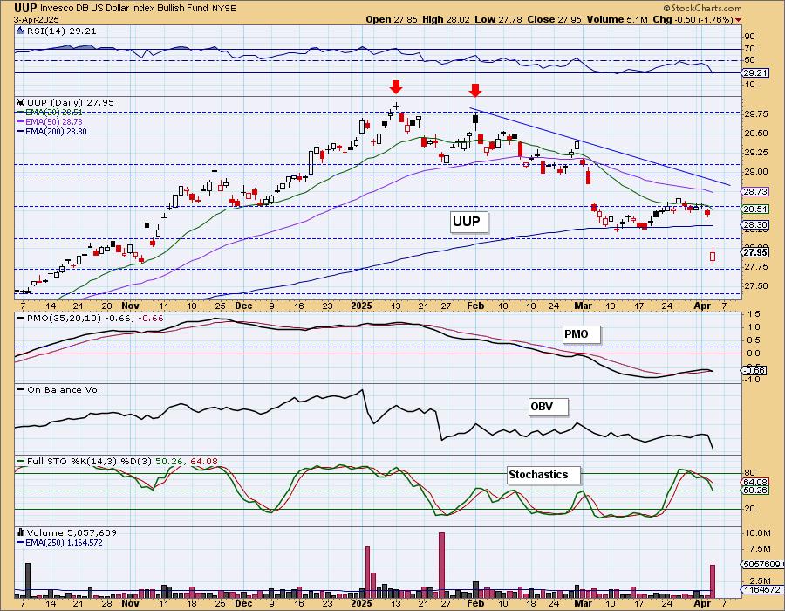The height and width of the screenshot is (611, 785).
Task: Click the 29.00 price axis label
Action: 756,172
